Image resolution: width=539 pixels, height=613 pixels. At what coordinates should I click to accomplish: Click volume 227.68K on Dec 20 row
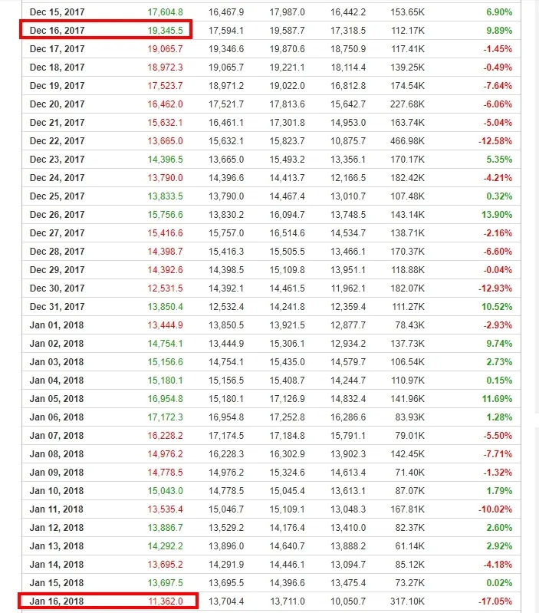pyautogui.click(x=407, y=104)
